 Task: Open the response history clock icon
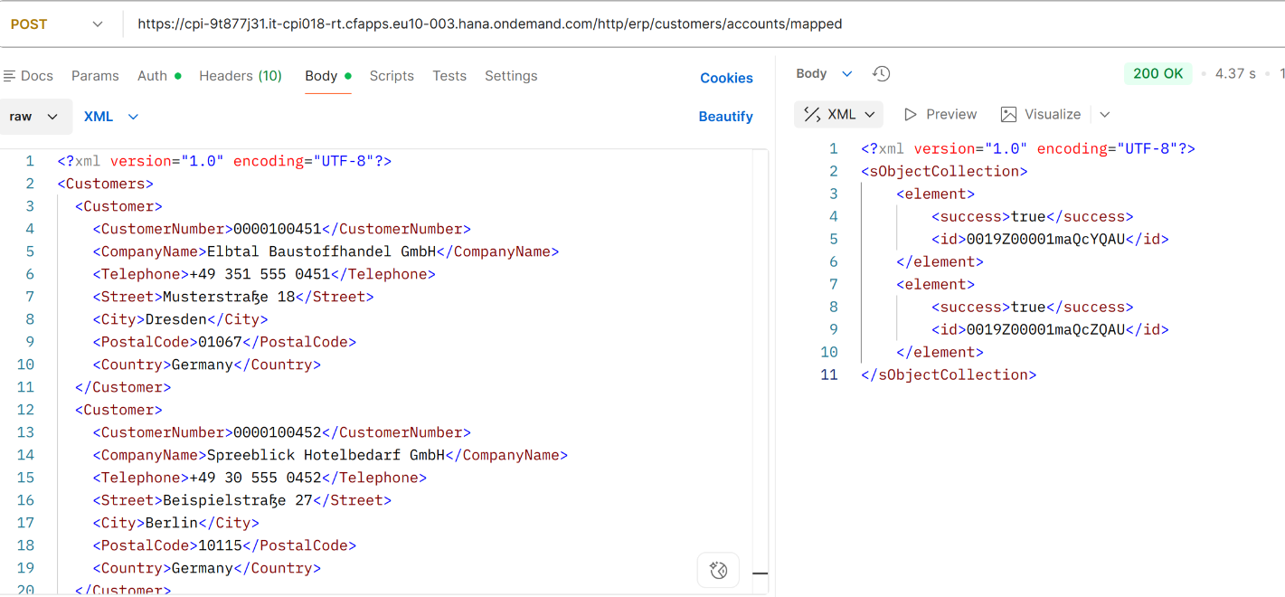click(x=882, y=74)
